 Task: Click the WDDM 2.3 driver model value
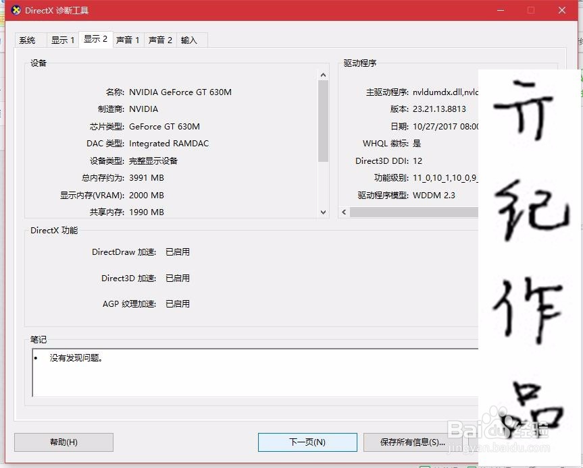coord(434,195)
